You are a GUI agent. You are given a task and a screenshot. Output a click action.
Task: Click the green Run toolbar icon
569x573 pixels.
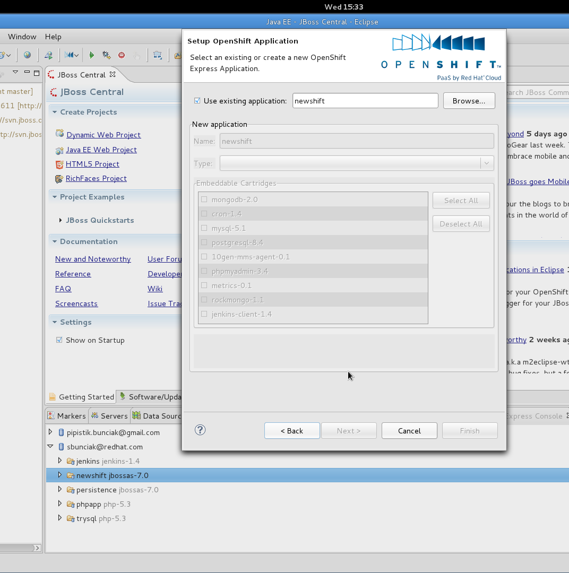tap(92, 55)
